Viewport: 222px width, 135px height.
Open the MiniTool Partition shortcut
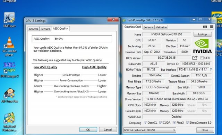pos(9,122)
